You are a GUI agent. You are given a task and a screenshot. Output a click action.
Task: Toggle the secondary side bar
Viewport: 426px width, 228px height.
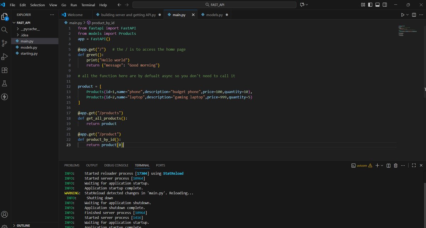[x=385, y=5]
